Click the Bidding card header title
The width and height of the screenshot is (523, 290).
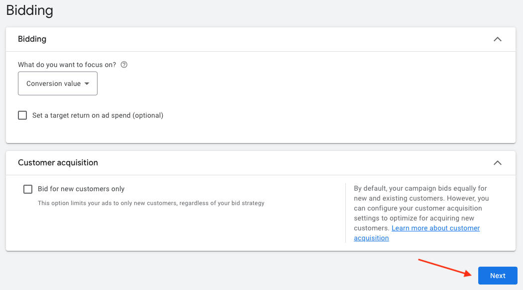click(x=32, y=39)
